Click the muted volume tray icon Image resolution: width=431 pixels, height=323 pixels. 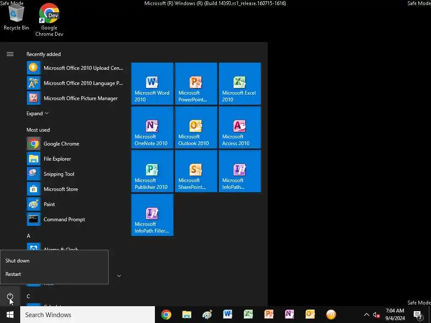pos(376,315)
